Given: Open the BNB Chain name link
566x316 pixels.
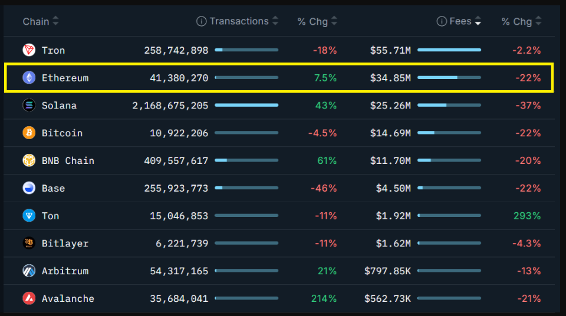Looking at the screenshot, I should tap(68, 161).
